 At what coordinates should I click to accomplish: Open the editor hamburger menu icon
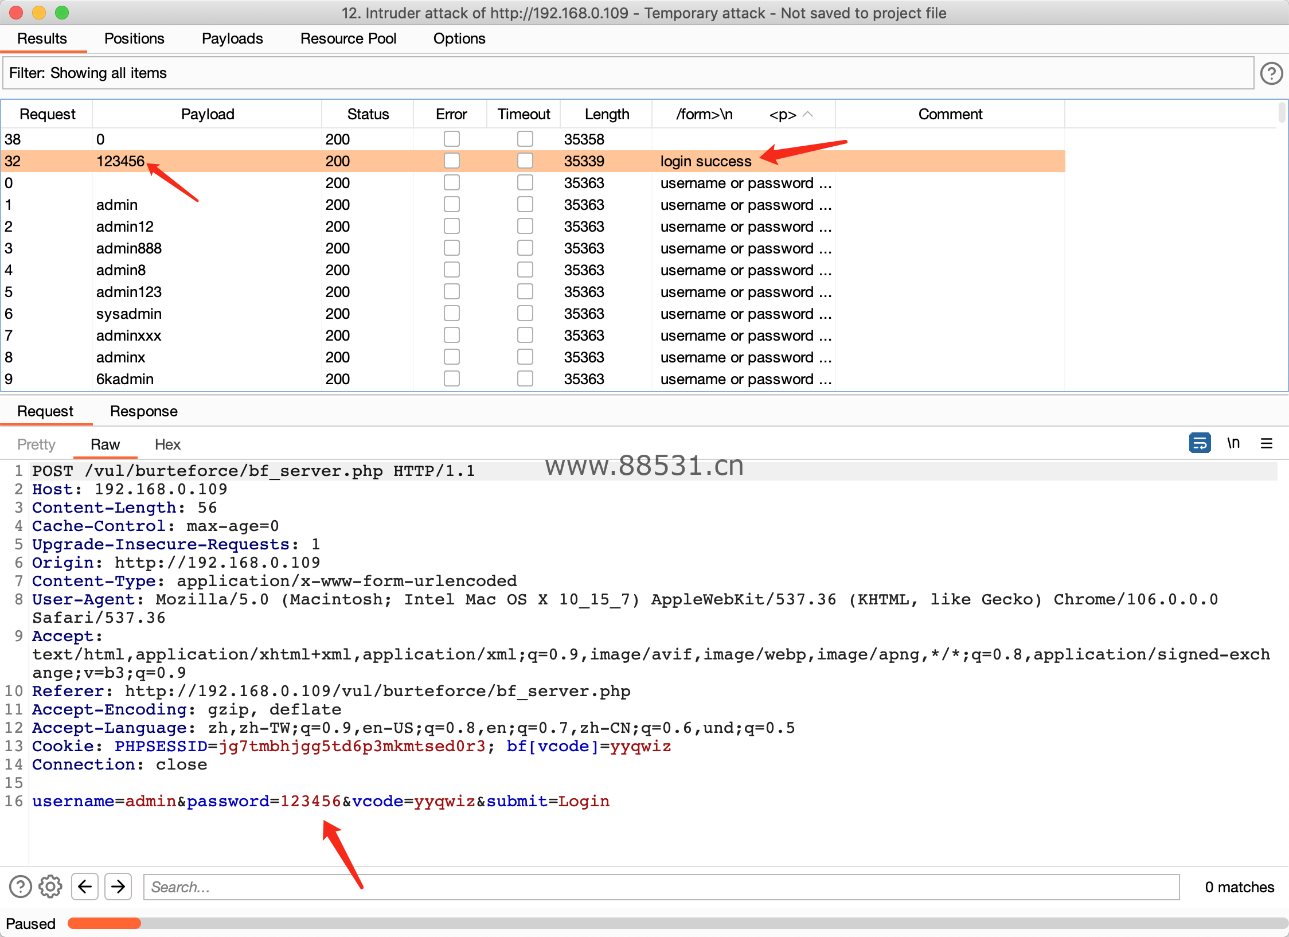point(1267,443)
